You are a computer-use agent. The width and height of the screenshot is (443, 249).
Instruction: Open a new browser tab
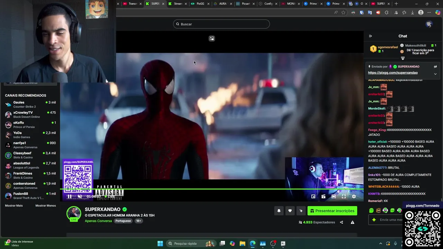(x=396, y=4)
